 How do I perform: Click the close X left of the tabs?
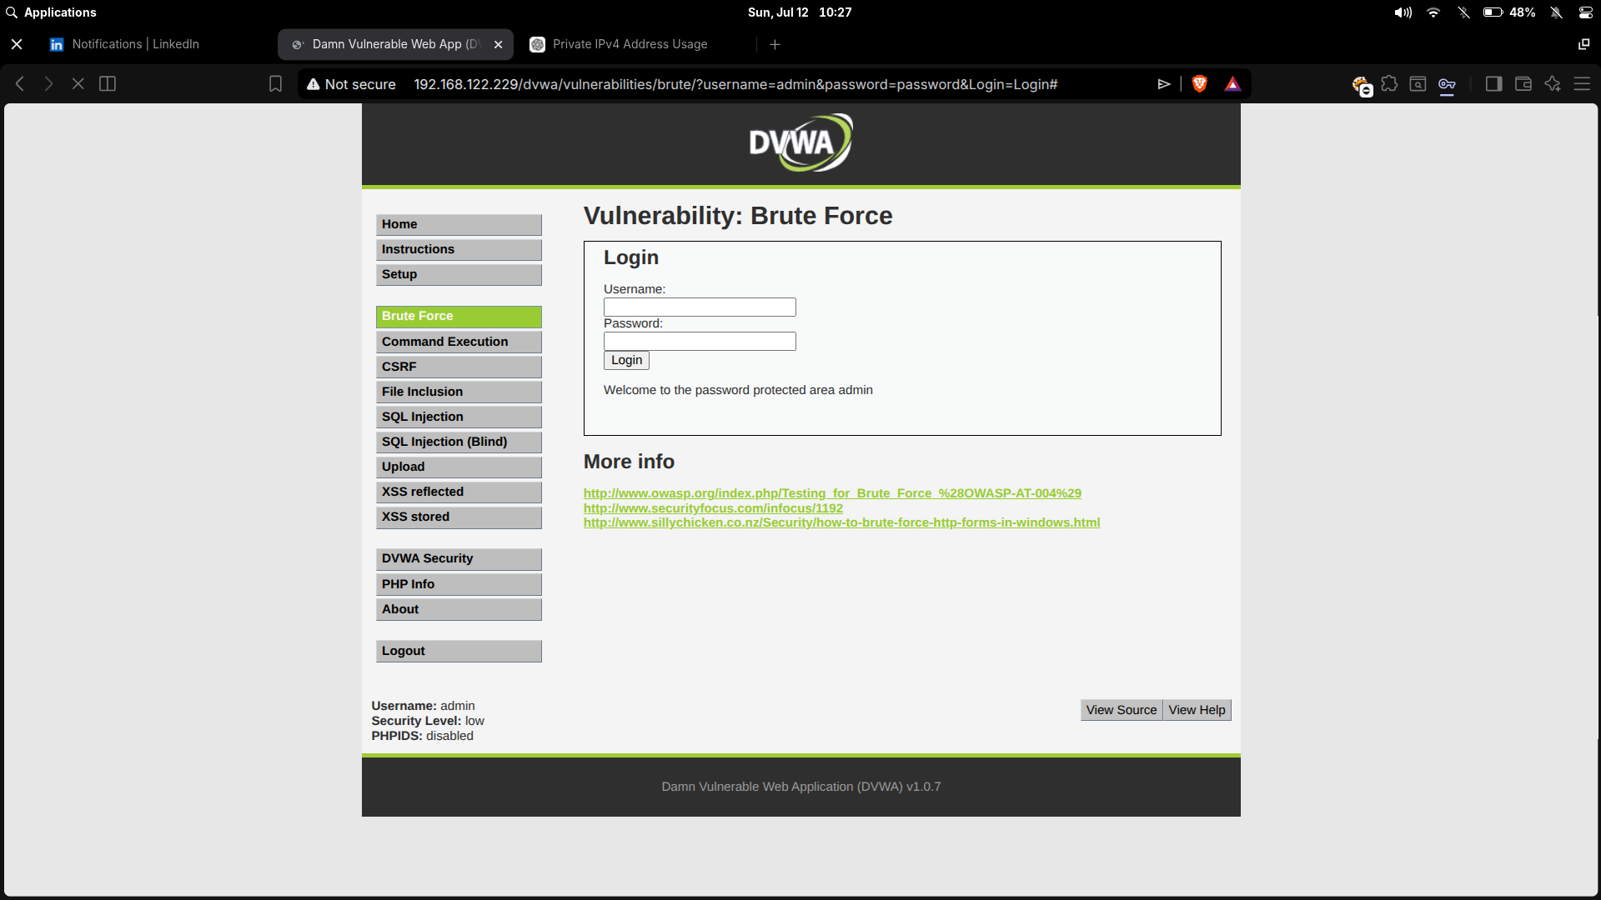tap(17, 44)
